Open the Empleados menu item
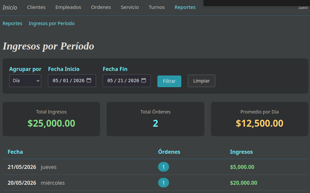This screenshot has height=193, width=310. pyautogui.click(x=68, y=7)
